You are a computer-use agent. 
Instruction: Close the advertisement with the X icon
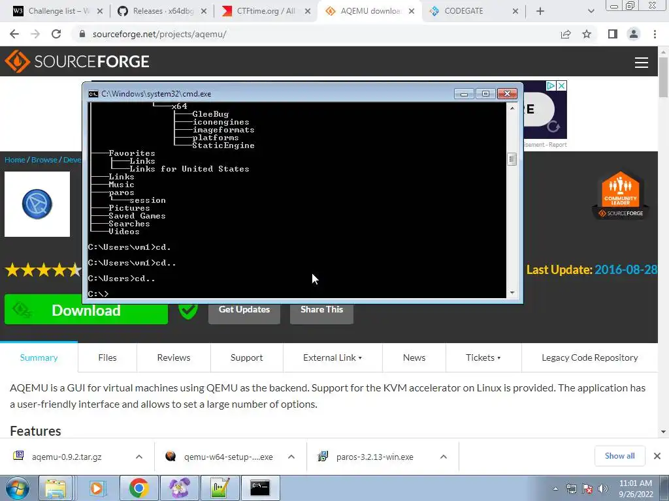pos(562,85)
